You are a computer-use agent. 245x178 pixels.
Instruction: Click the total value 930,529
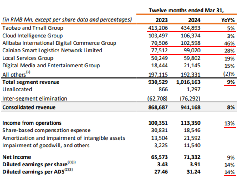(x=158, y=82)
